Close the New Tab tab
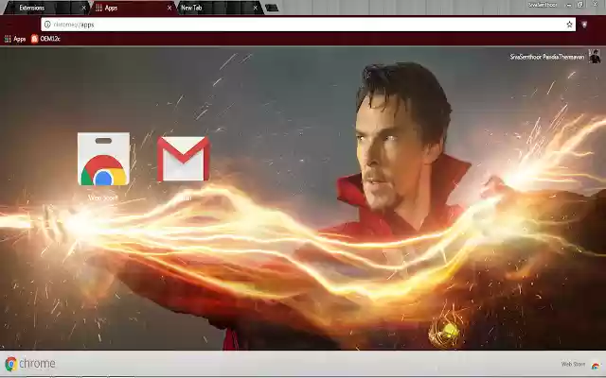Viewport: 606px width, 378px height. [255, 8]
